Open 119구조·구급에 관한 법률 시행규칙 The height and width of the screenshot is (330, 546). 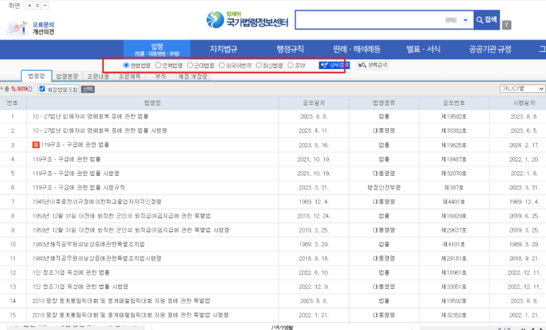coord(78,187)
